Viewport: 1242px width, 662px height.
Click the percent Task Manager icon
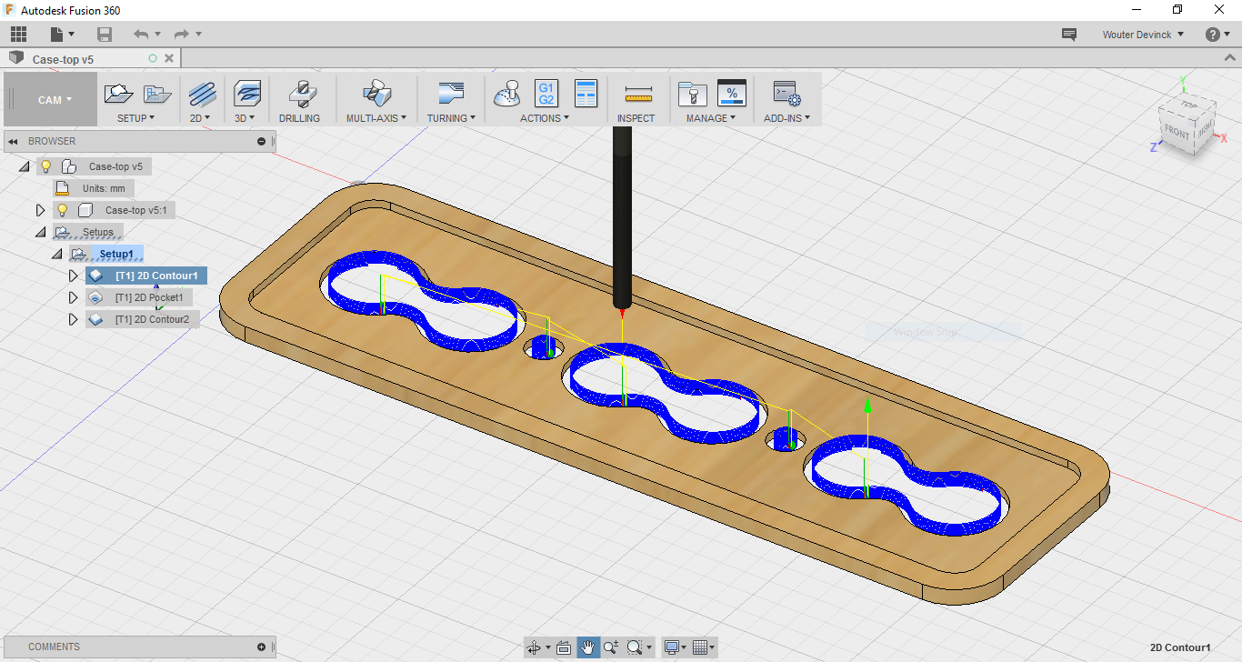[732, 93]
